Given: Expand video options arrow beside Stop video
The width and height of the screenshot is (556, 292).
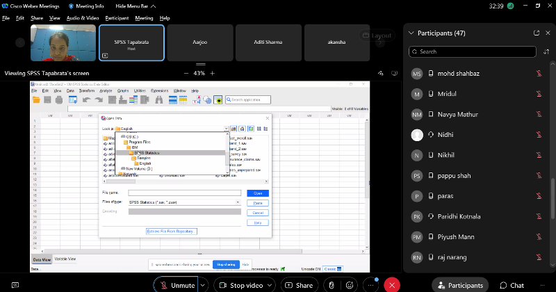Looking at the screenshot, I should tap(268, 285).
